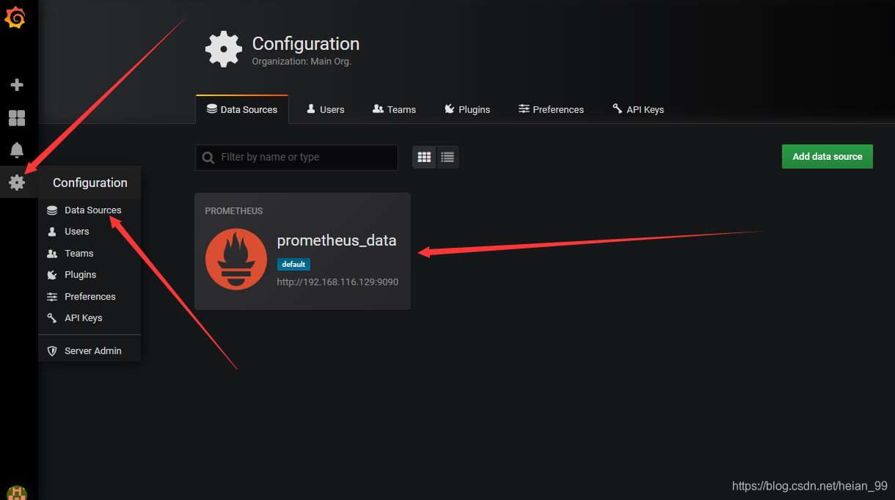This screenshot has width=895, height=500.
Task: Switch to the Users tab
Action: 325,109
